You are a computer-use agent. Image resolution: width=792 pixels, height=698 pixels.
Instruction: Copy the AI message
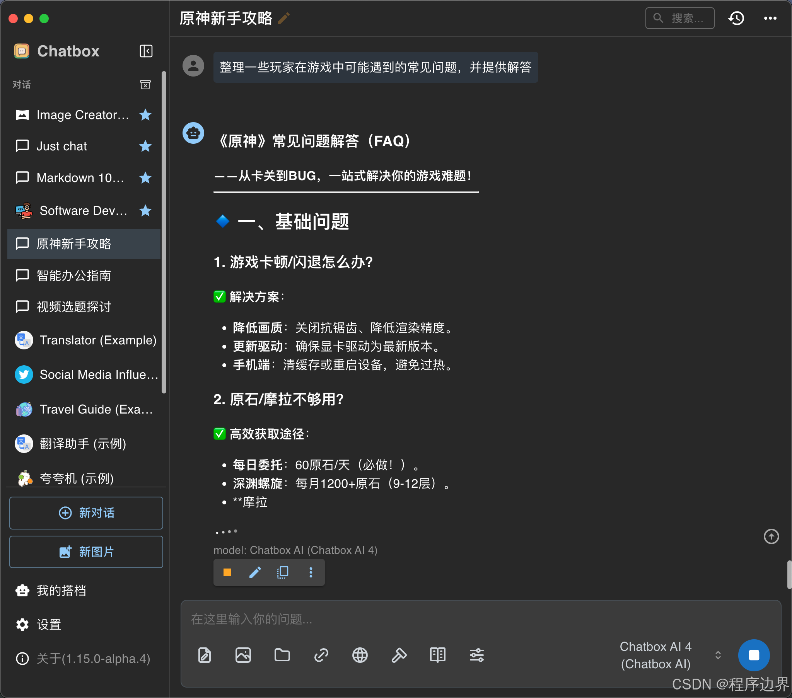tap(283, 572)
